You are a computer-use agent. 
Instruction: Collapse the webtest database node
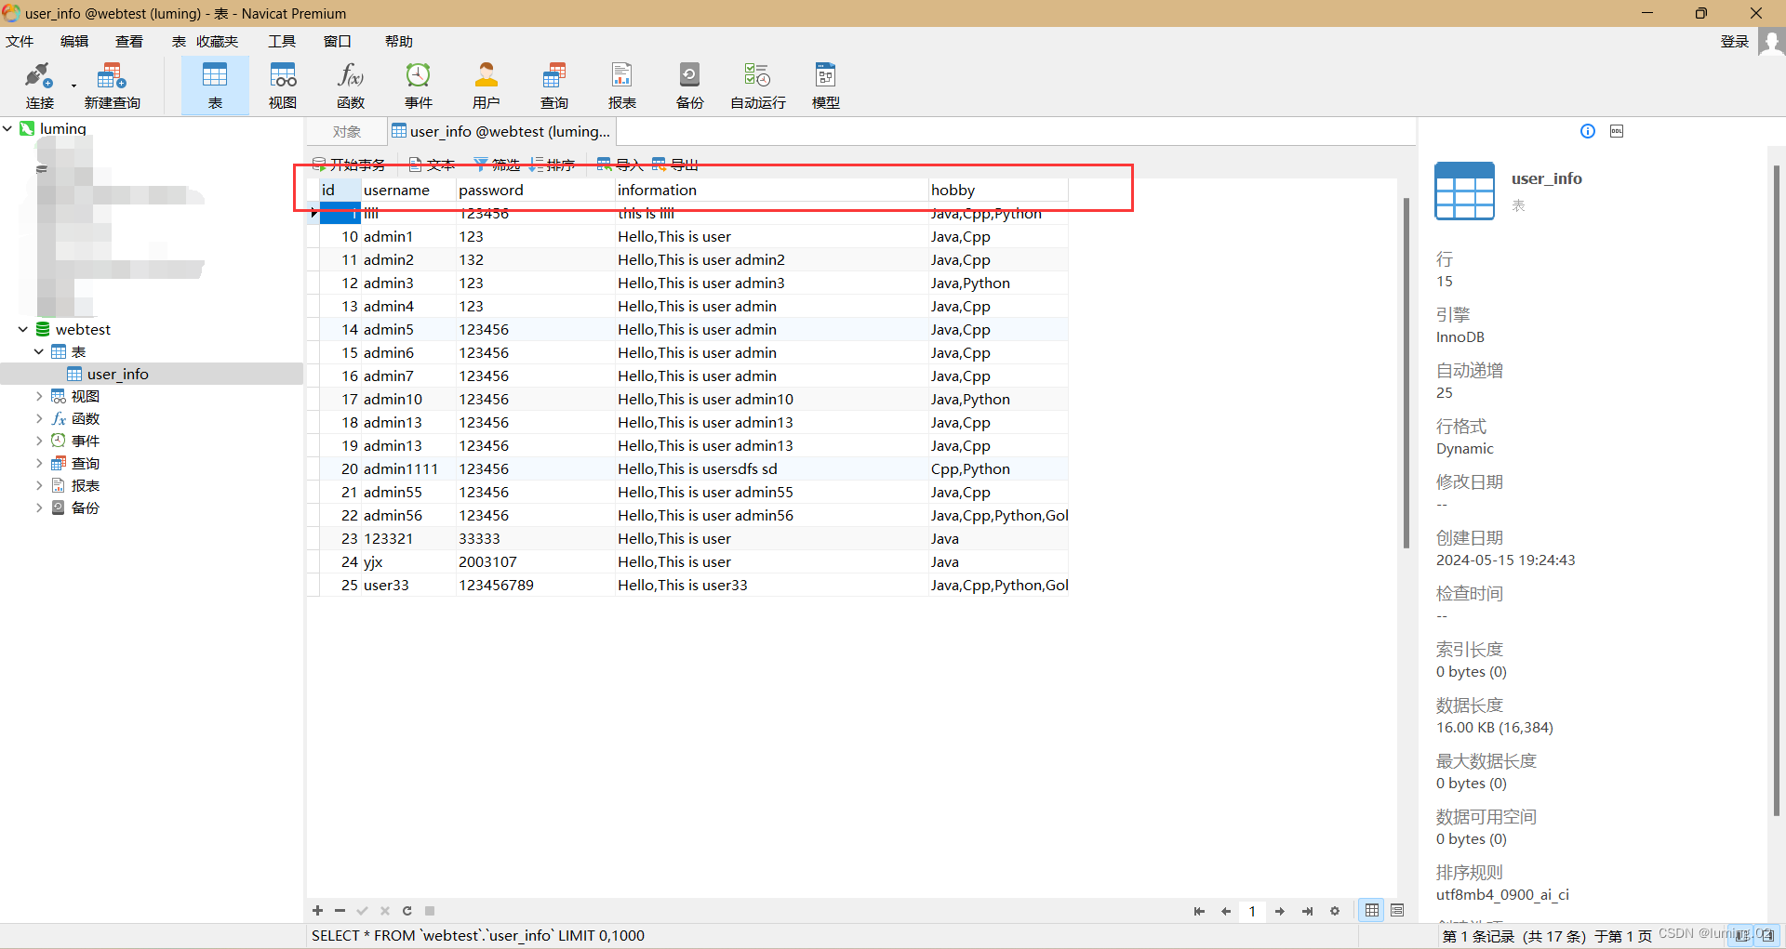[x=23, y=329]
